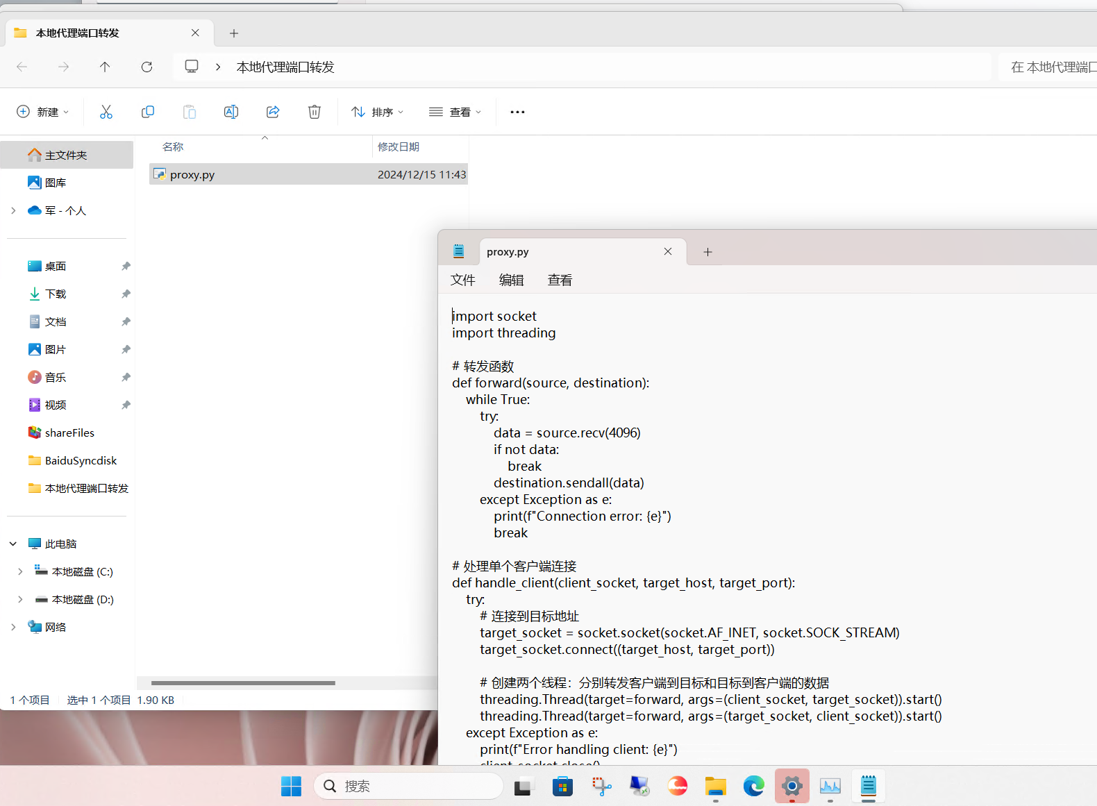Click the Explorer search box

click(x=1048, y=67)
